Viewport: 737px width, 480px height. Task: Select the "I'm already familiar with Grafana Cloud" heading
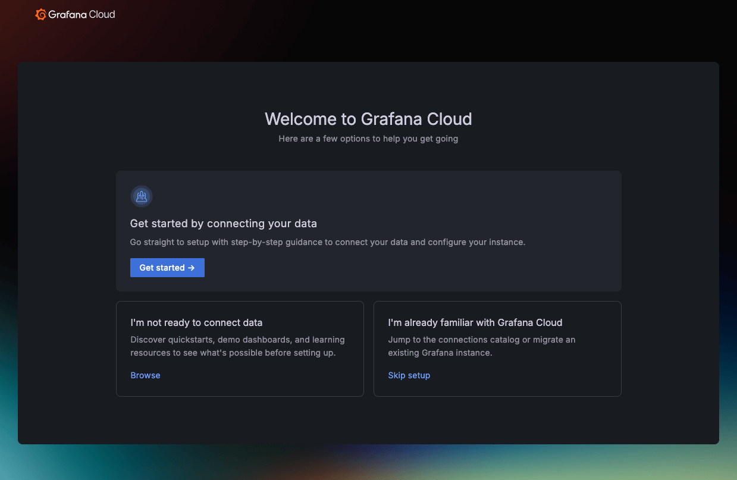475,322
